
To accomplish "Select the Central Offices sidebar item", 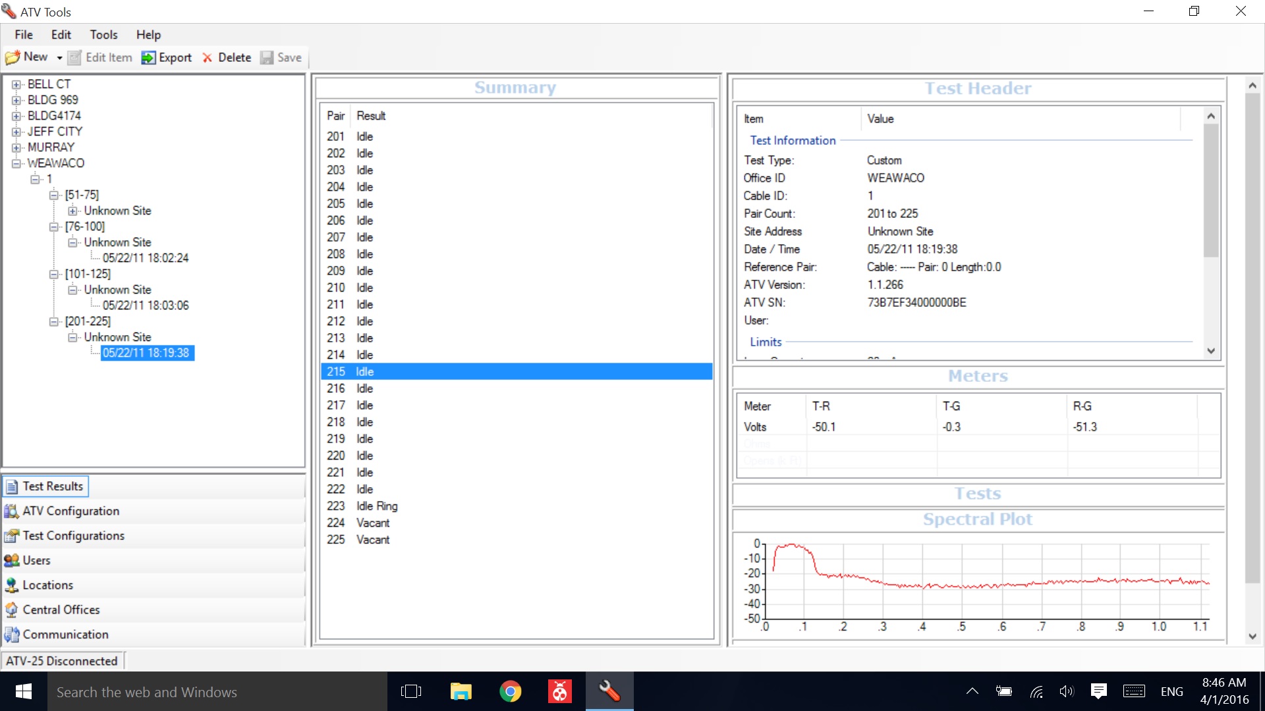I will [x=62, y=610].
